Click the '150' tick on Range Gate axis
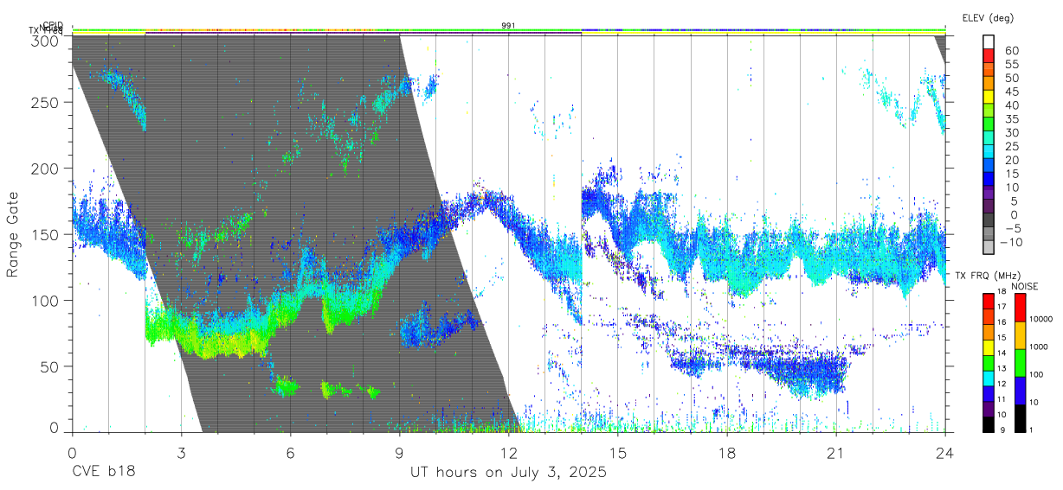The width and height of the screenshot is (1063, 490). coord(46,235)
